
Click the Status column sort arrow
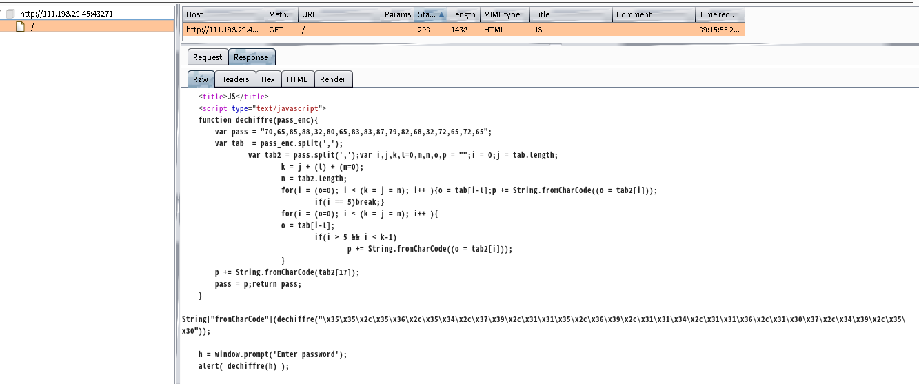click(441, 14)
